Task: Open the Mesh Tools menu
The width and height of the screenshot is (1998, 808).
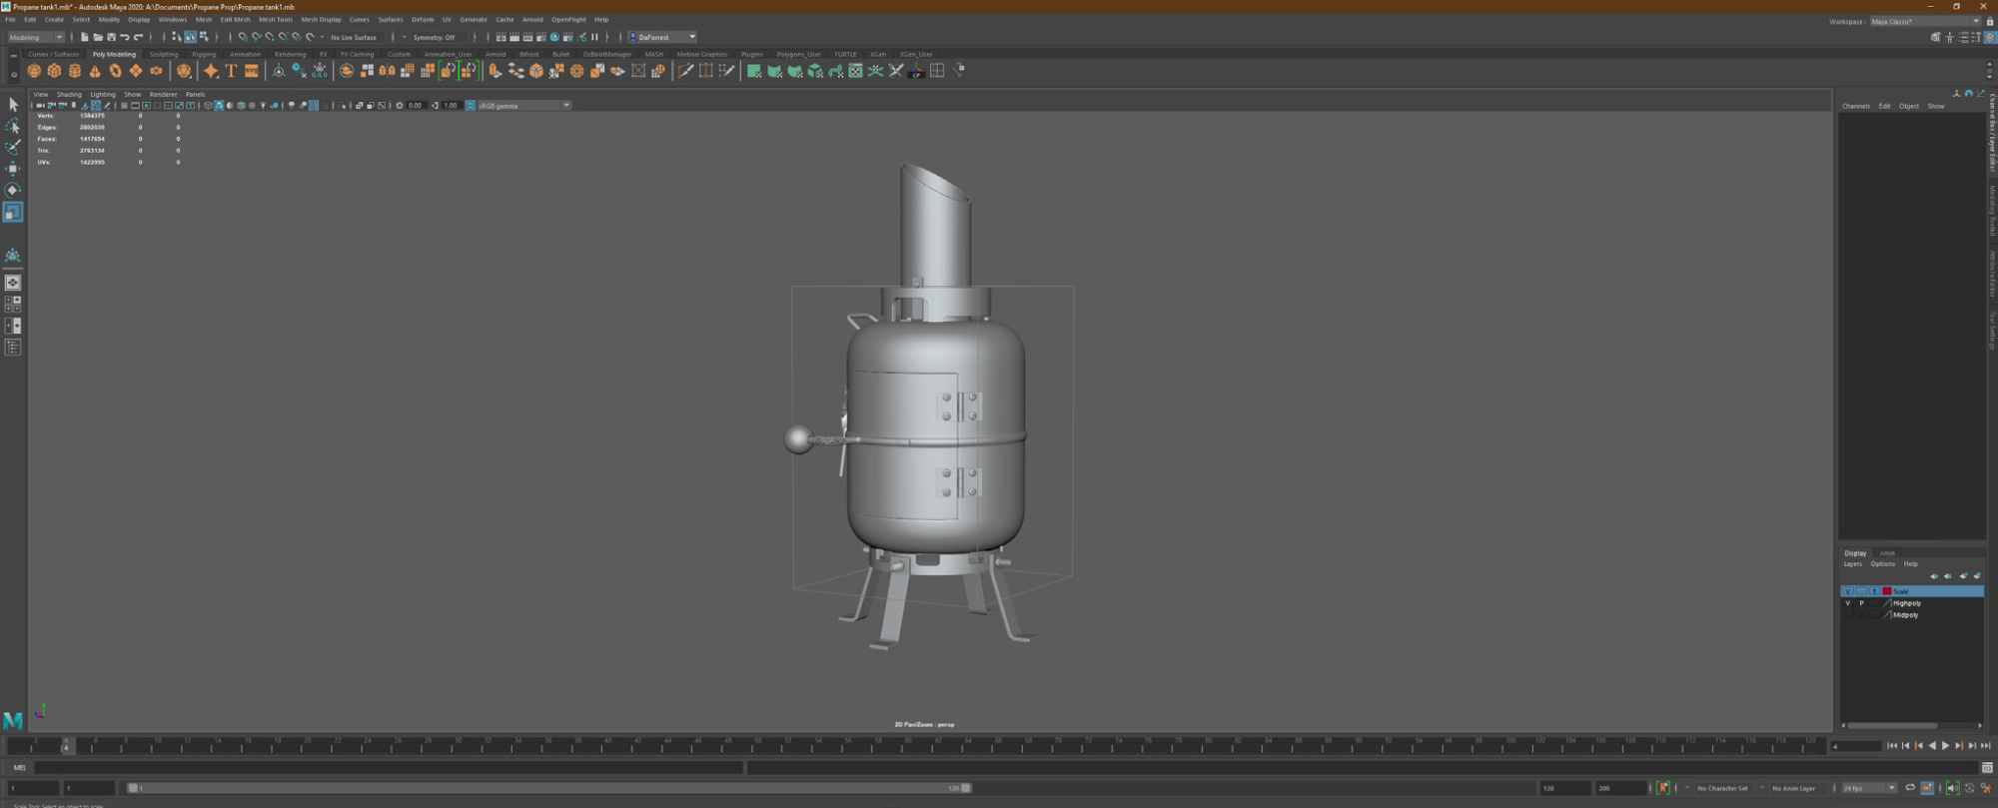Action: point(275,19)
